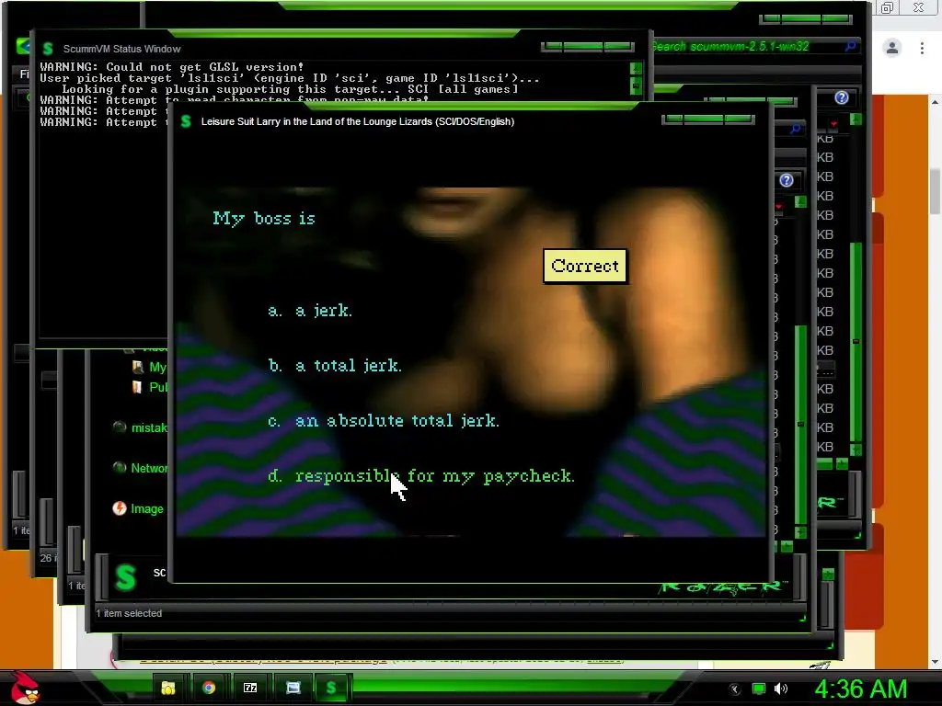Open the red dropdown arrow below the lower help icon

pos(778,207)
